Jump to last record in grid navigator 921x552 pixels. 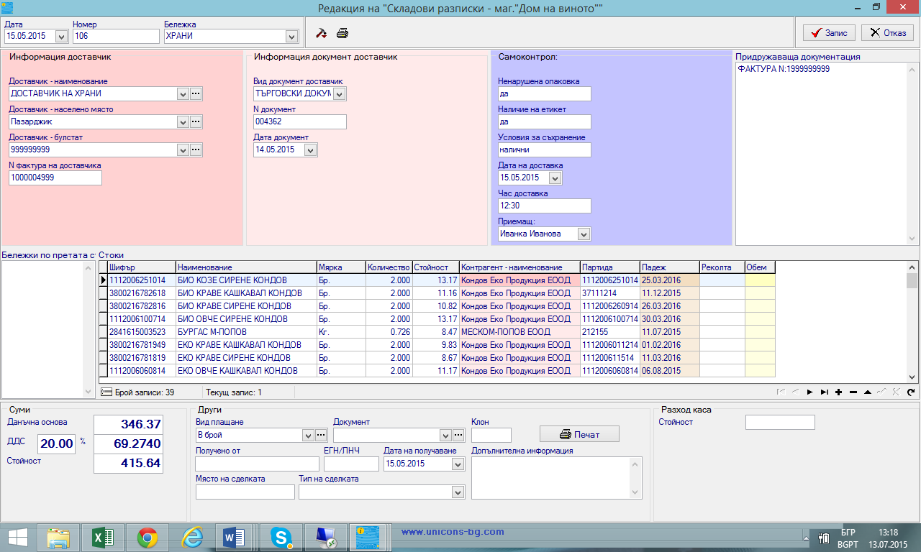coord(825,392)
